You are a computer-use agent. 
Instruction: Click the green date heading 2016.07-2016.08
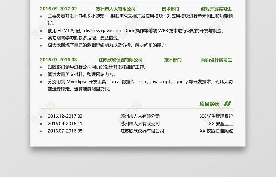[x=58, y=60]
